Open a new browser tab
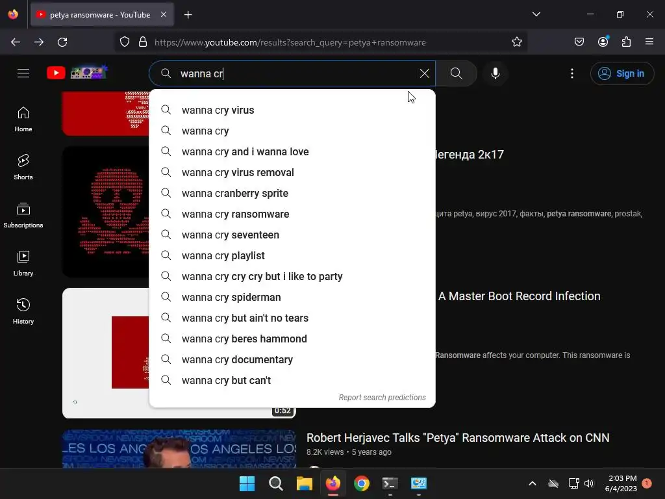This screenshot has height=499, width=665. tap(188, 15)
